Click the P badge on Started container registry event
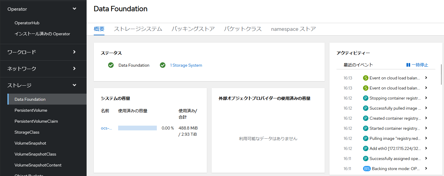 click(x=366, y=128)
